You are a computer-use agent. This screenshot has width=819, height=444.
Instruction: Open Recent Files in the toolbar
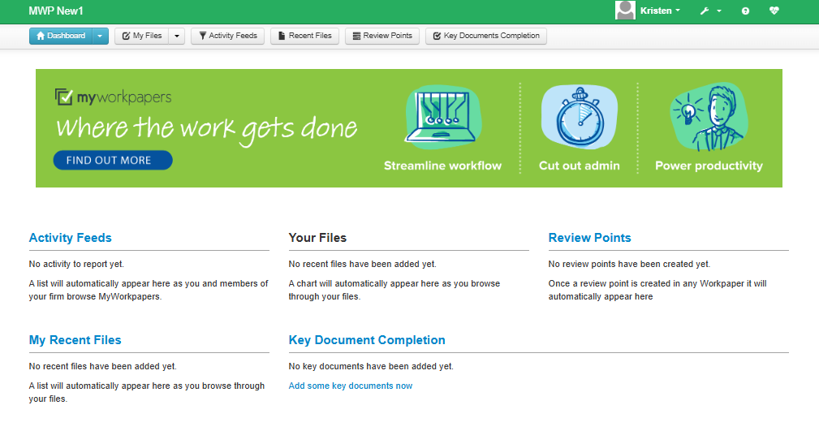click(x=305, y=36)
